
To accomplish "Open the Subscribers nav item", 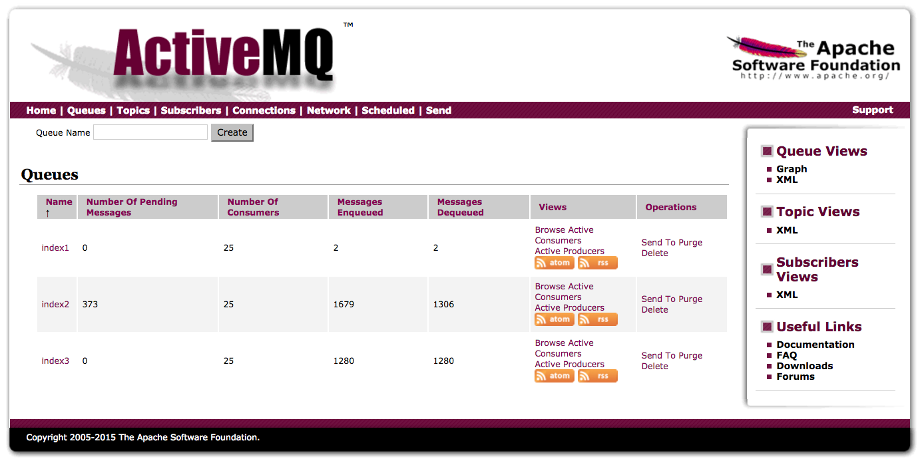I will [191, 110].
